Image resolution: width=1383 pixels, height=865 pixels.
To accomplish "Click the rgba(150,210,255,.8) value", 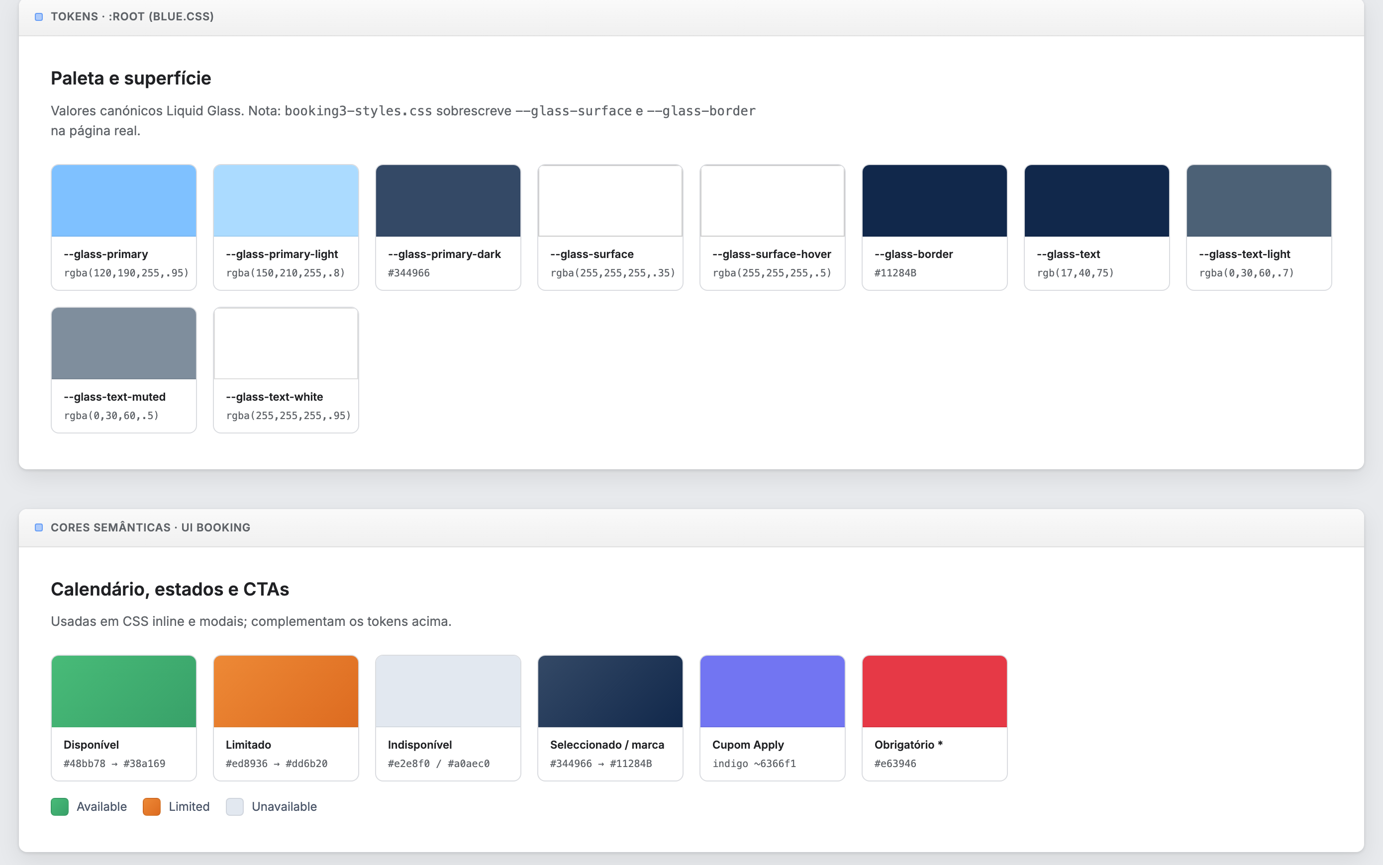I will (286, 273).
